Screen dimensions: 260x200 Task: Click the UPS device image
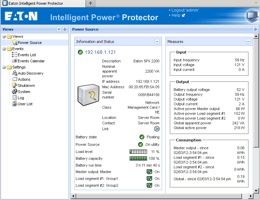[88, 96]
